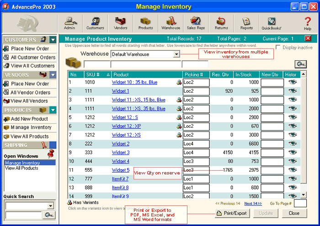Open the Reports toolbar icon
The image size is (320, 226).
coord(246,23)
